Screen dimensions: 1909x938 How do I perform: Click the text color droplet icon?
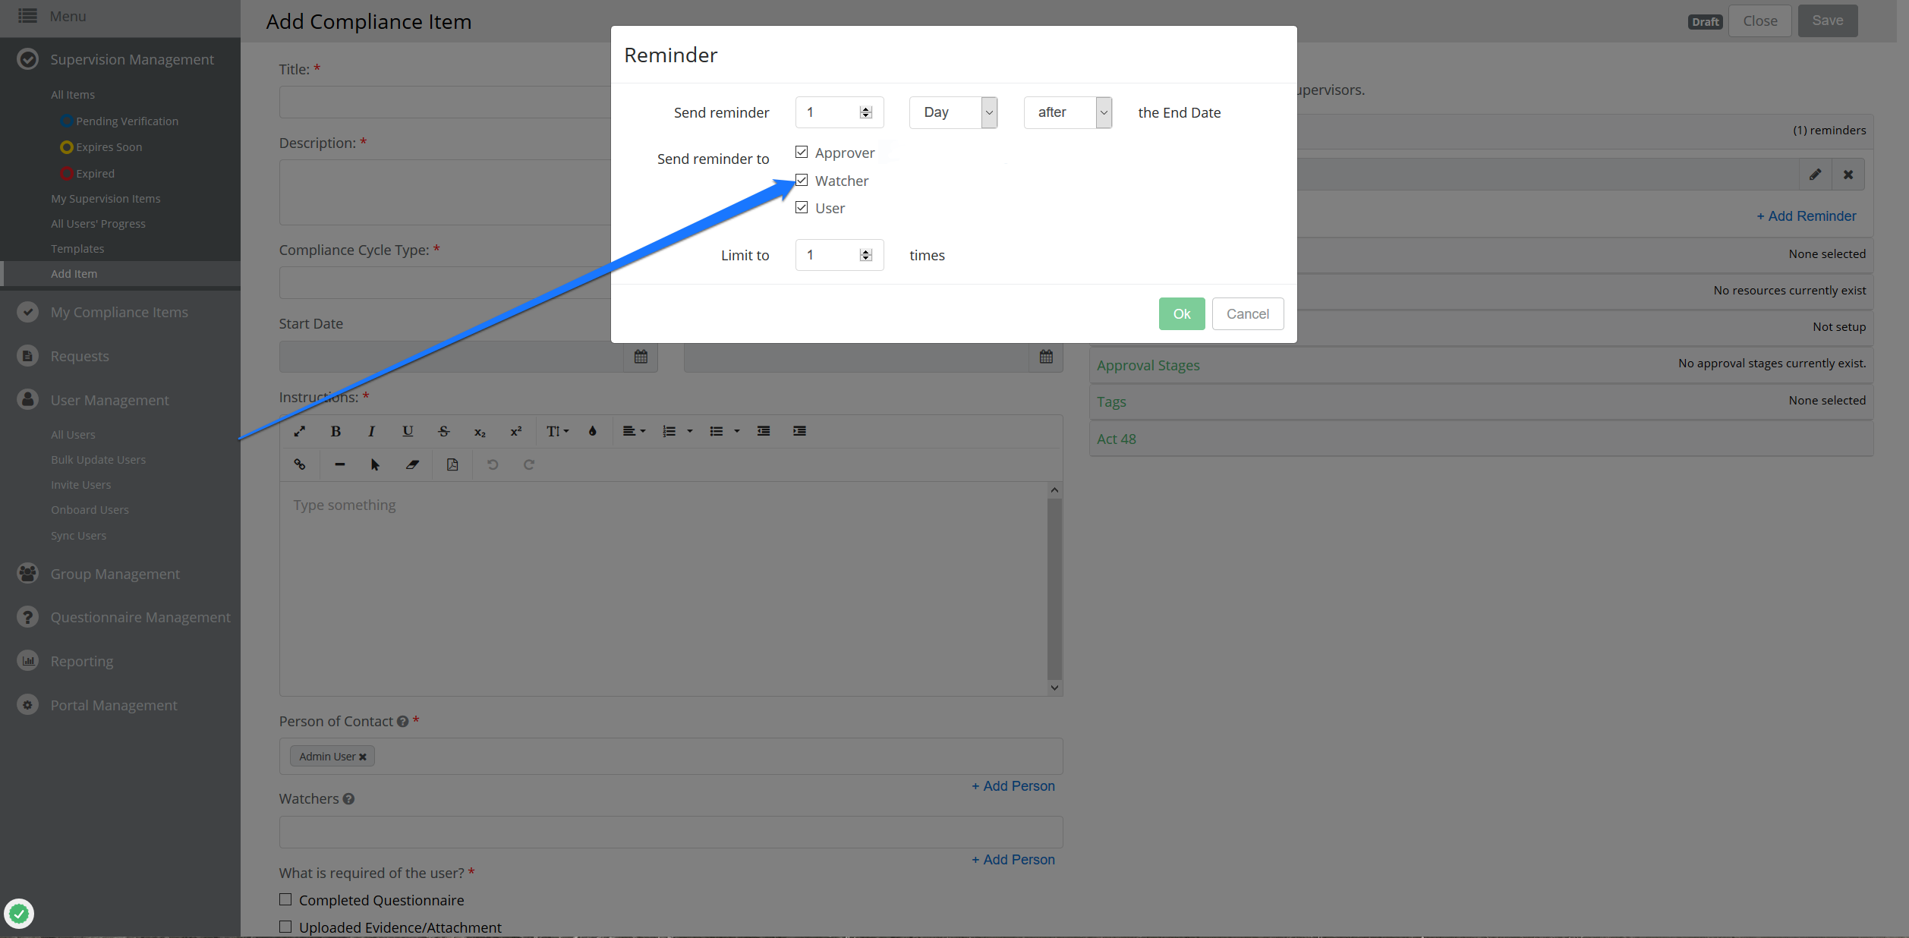[x=592, y=431]
